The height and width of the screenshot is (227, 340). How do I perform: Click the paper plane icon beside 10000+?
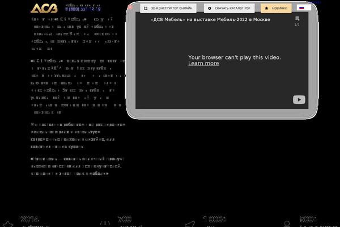pyautogui.click(x=190, y=224)
